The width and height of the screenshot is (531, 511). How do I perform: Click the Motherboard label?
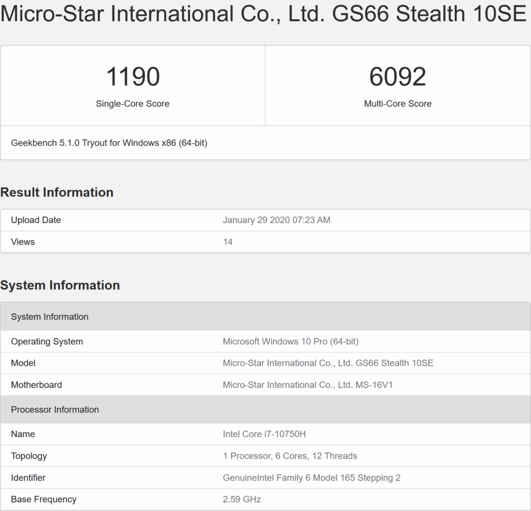(36, 385)
